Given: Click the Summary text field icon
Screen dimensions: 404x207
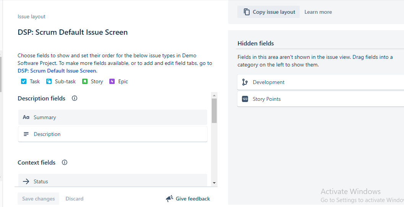Looking at the screenshot, I should pos(26,117).
